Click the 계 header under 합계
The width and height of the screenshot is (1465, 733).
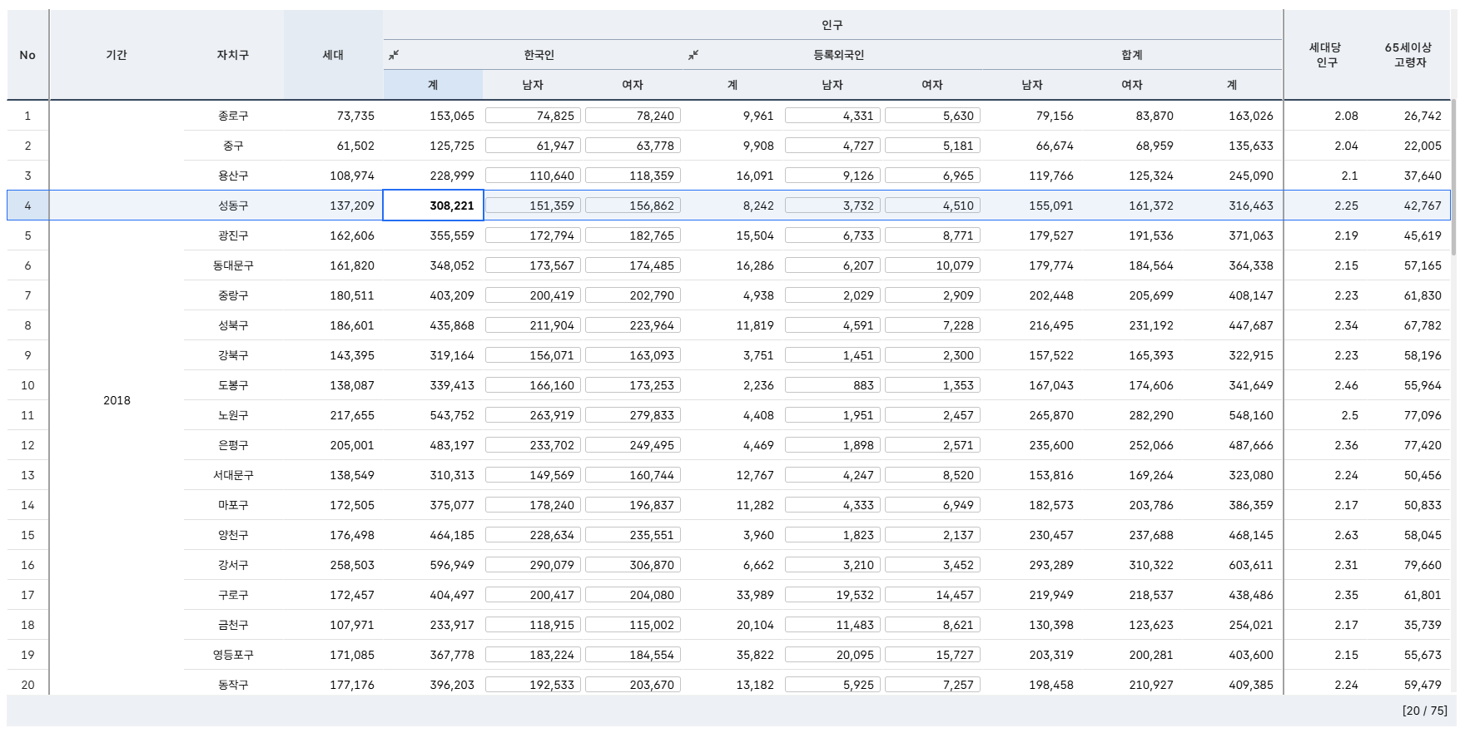[x=1232, y=85]
